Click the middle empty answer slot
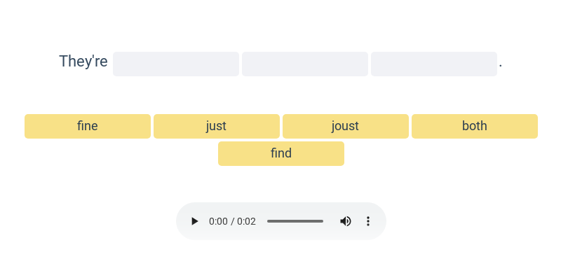The image size is (561, 280). click(305, 64)
